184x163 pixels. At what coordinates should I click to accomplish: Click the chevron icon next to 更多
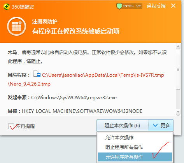(155, 125)
